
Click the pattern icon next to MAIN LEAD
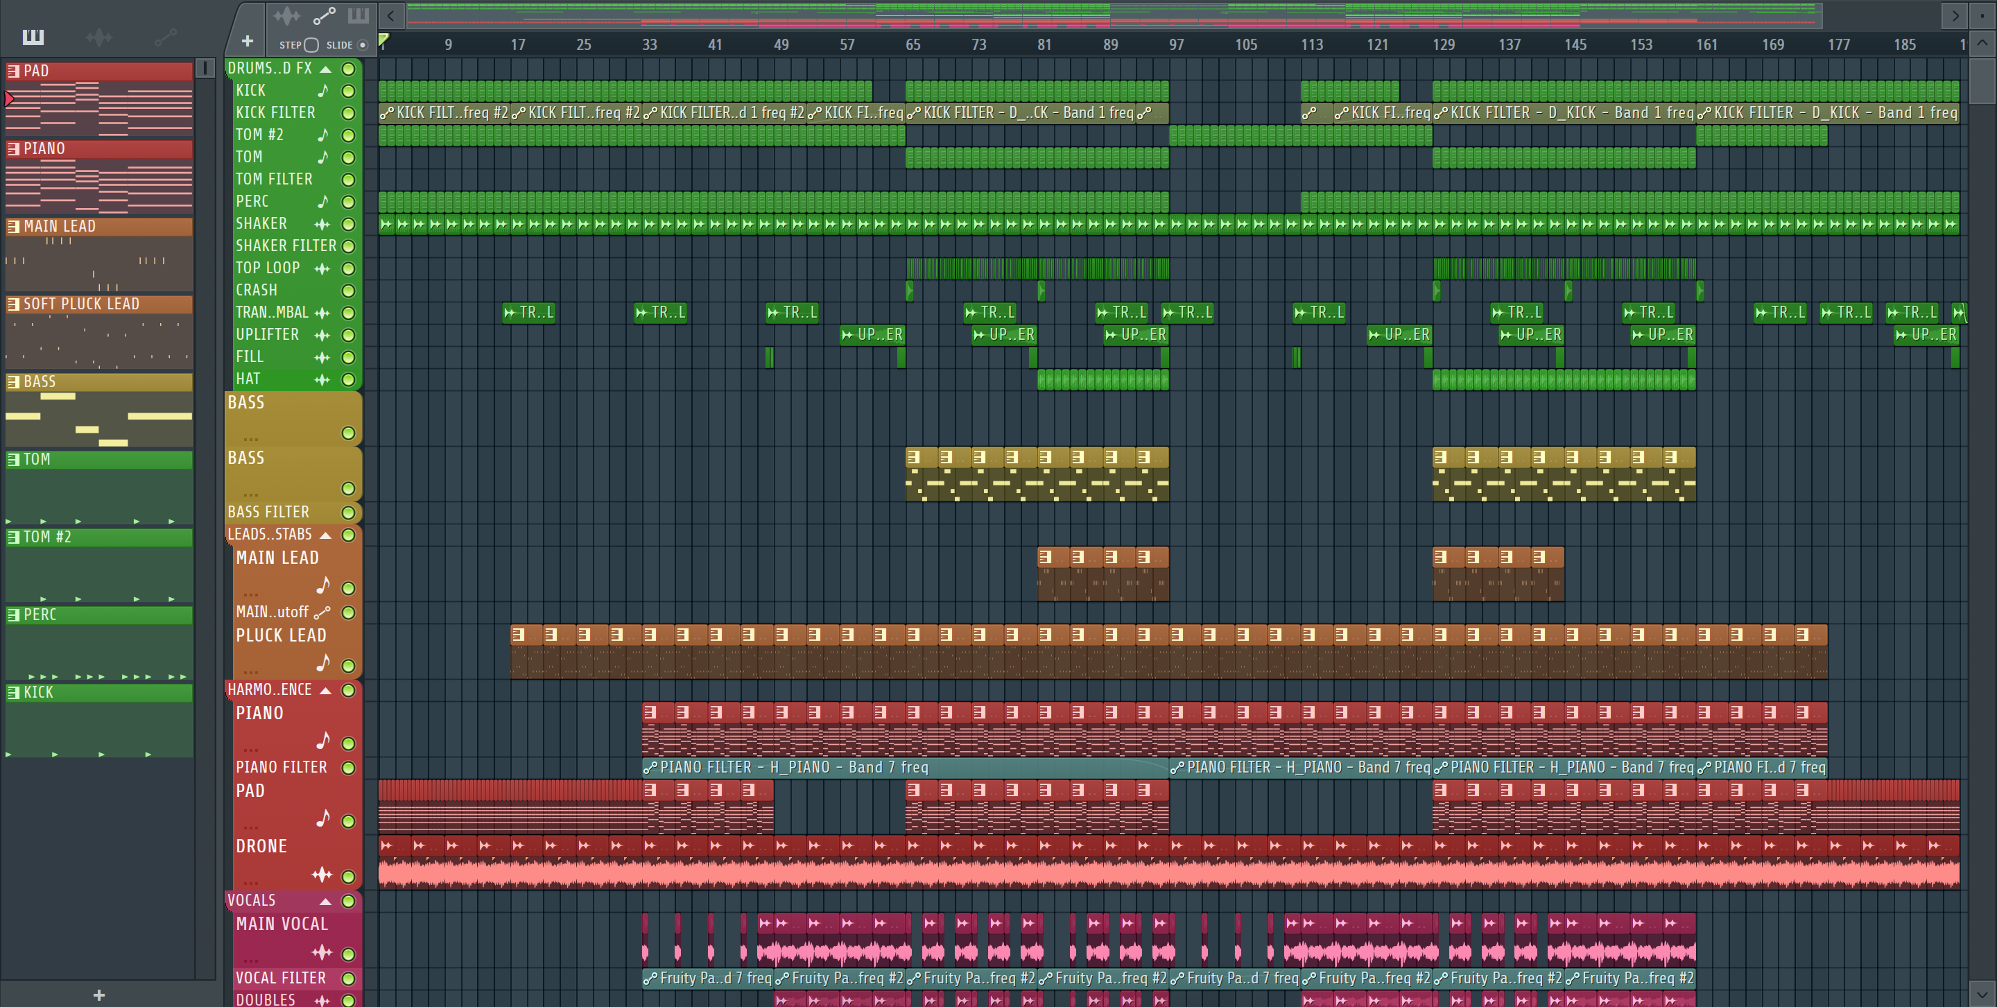click(x=13, y=226)
